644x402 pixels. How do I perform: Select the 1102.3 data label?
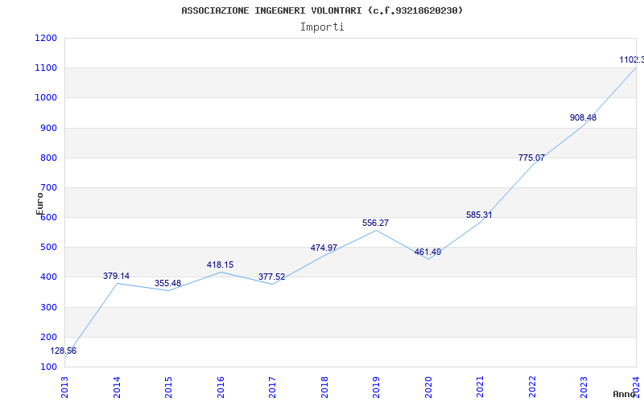tap(632, 59)
